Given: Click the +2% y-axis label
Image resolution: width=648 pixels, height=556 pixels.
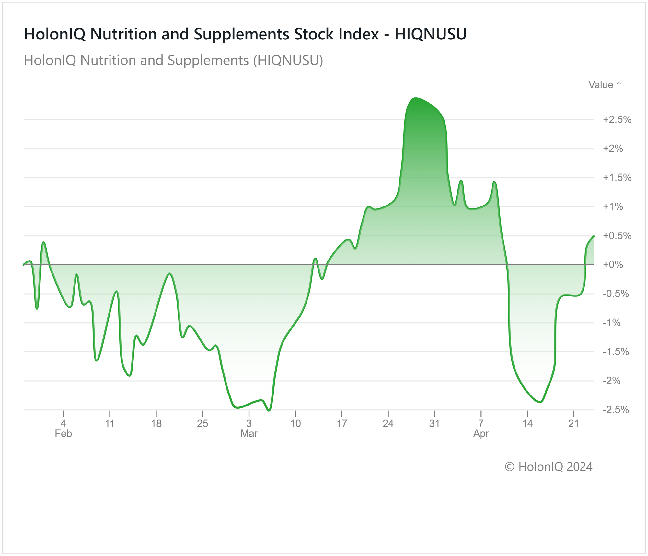Looking at the screenshot, I should (613, 149).
